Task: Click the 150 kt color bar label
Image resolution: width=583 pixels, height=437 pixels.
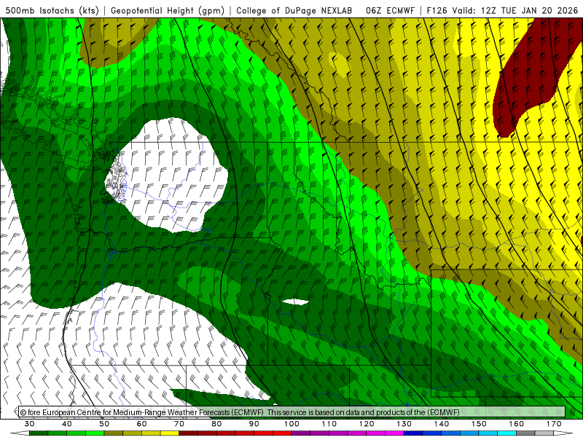Action: click(x=480, y=424)
